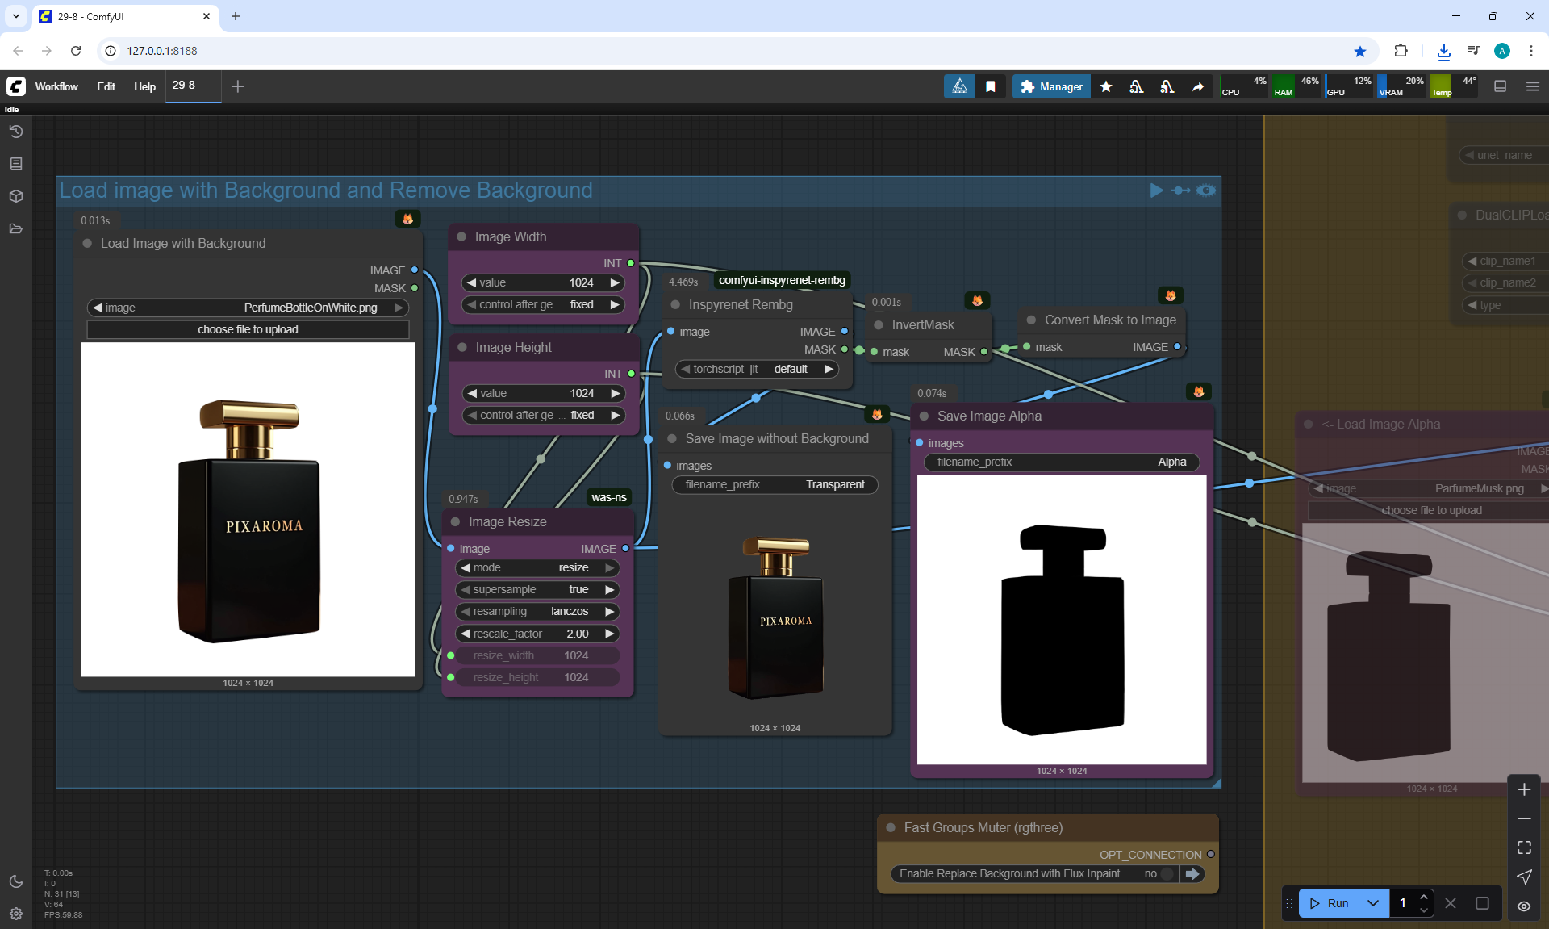
Task: Open the workflows folder sidebar icon
Action: [x=16, y=228]
